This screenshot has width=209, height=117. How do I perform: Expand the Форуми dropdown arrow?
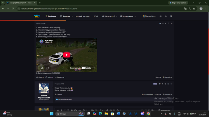point(72,16)
